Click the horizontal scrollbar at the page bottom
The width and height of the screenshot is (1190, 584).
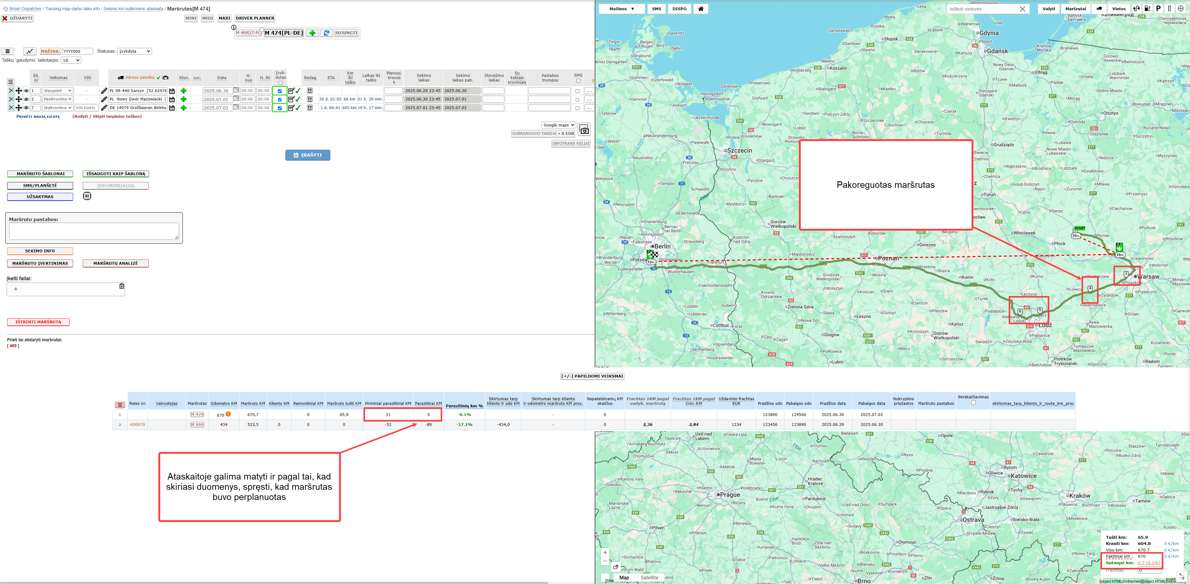point(274,583)
